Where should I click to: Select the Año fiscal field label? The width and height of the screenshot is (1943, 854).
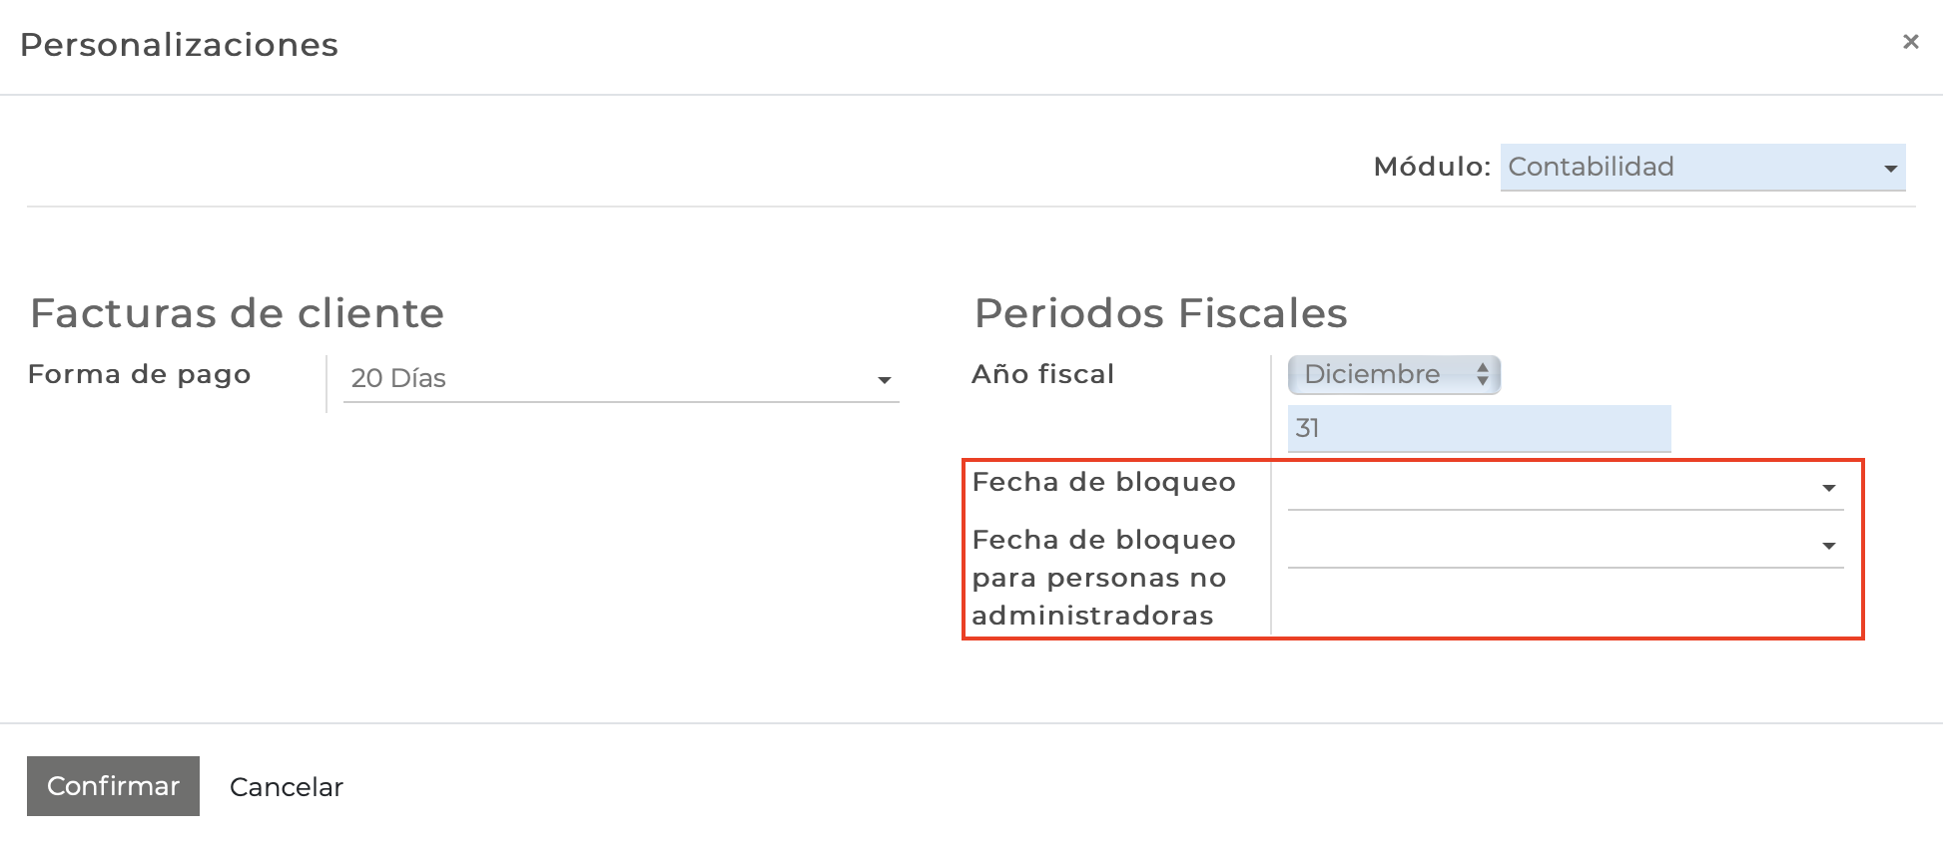(x=1042, y=375)
